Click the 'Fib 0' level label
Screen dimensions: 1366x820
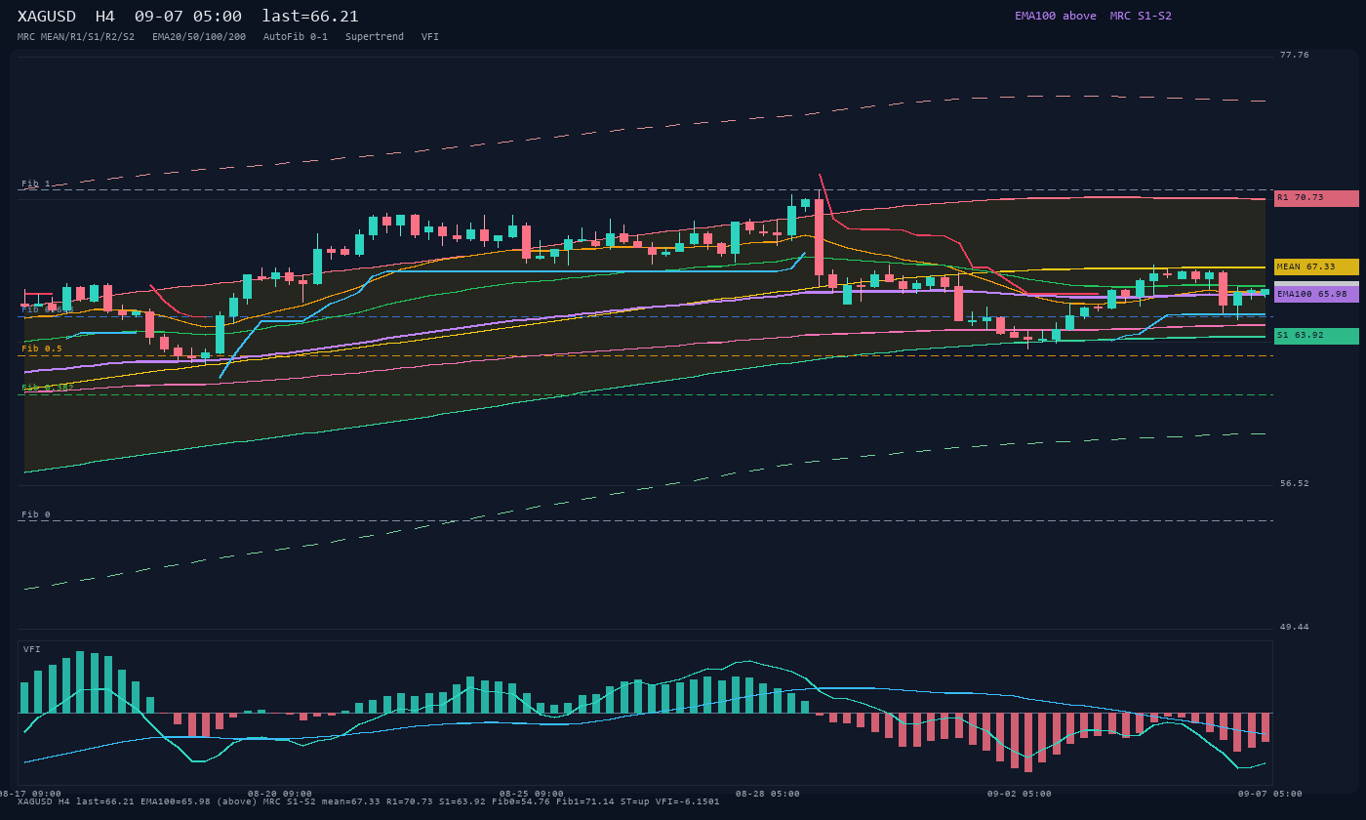36,514
